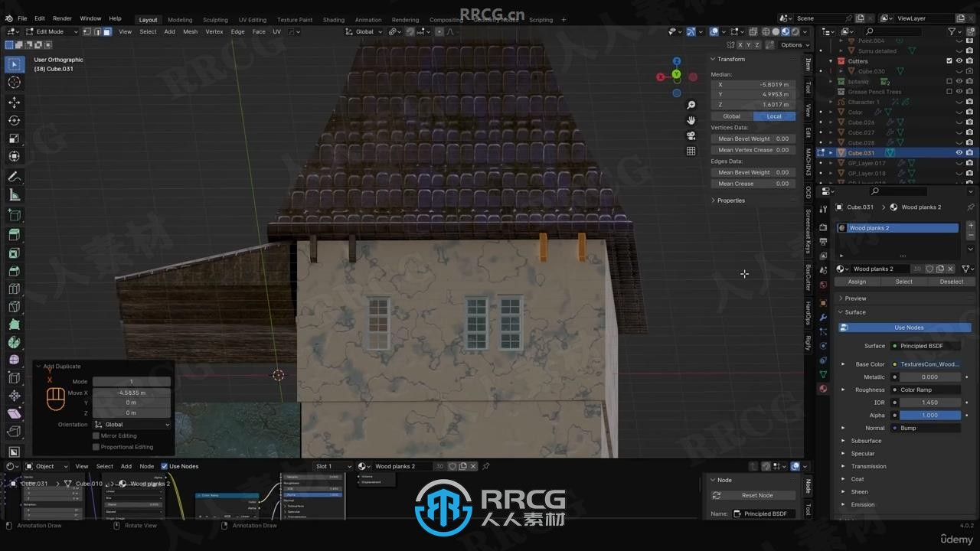Image resolution: width=980 pixels, height=551 pixels.
Task: Open the Material properties tab icon
Action: (x=823, y=389)
